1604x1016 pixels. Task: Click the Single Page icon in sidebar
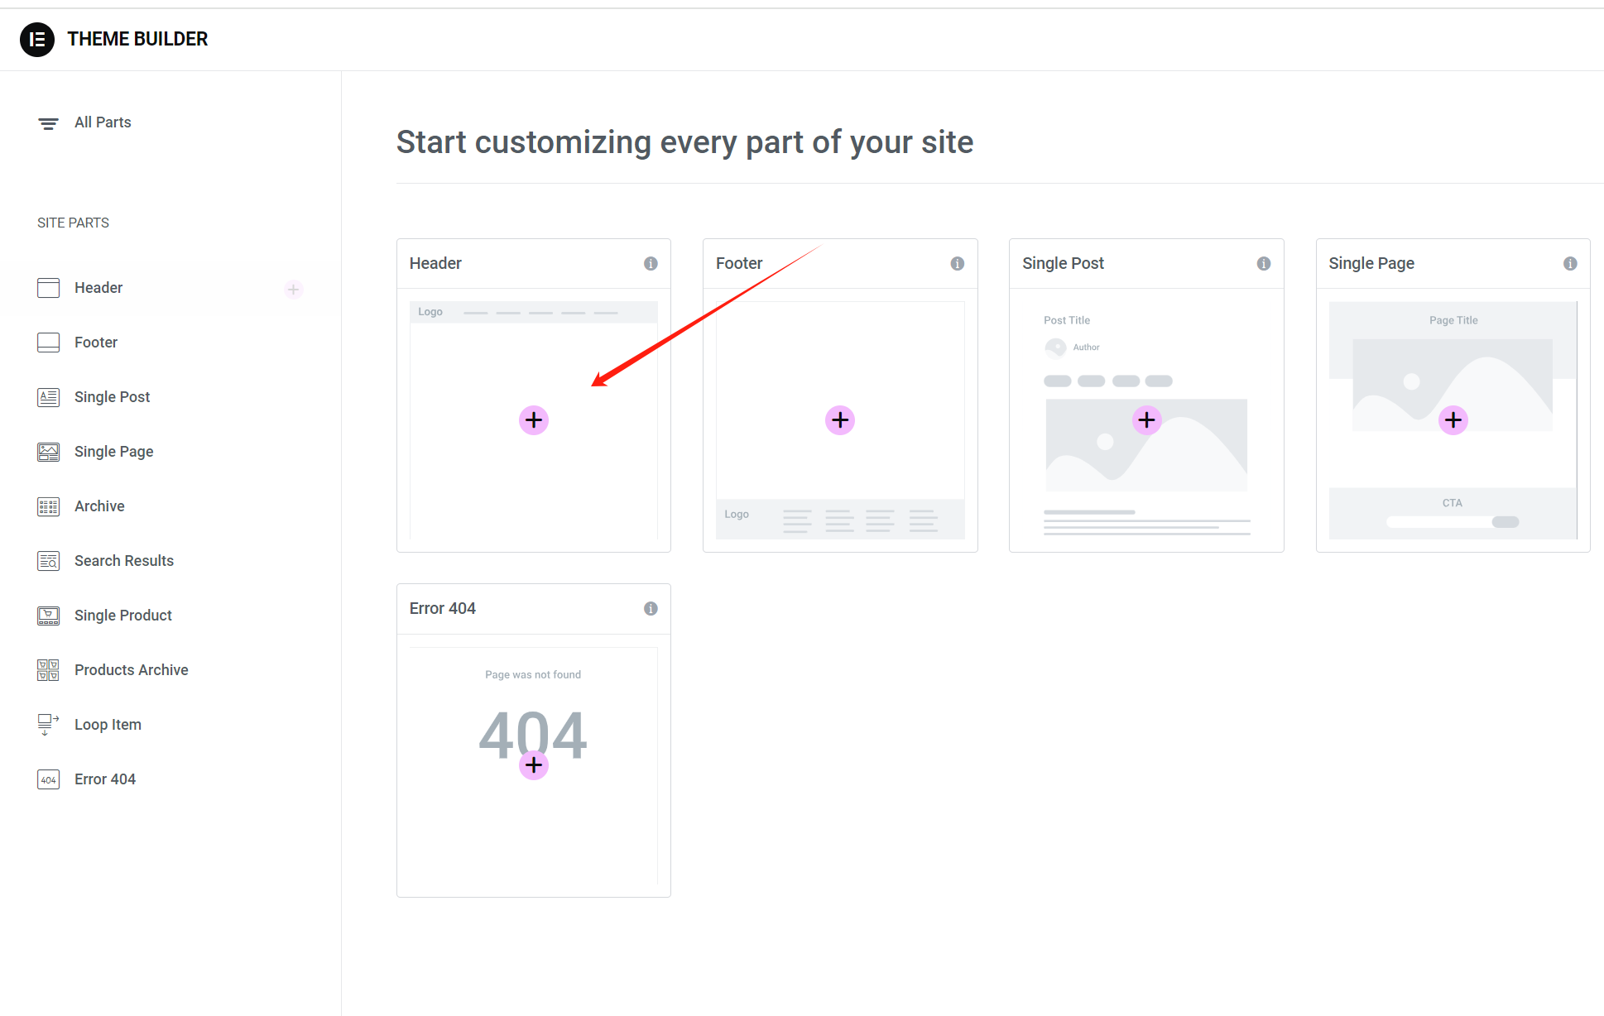point(48,451)
